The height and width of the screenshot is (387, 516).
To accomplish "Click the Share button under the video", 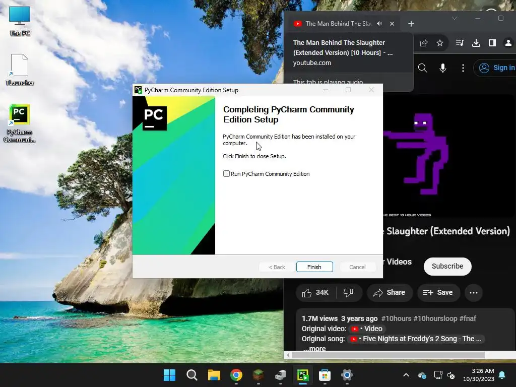I will click(390, 293).
